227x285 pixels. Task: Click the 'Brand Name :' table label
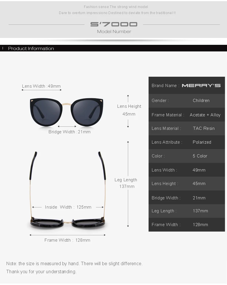166,86
